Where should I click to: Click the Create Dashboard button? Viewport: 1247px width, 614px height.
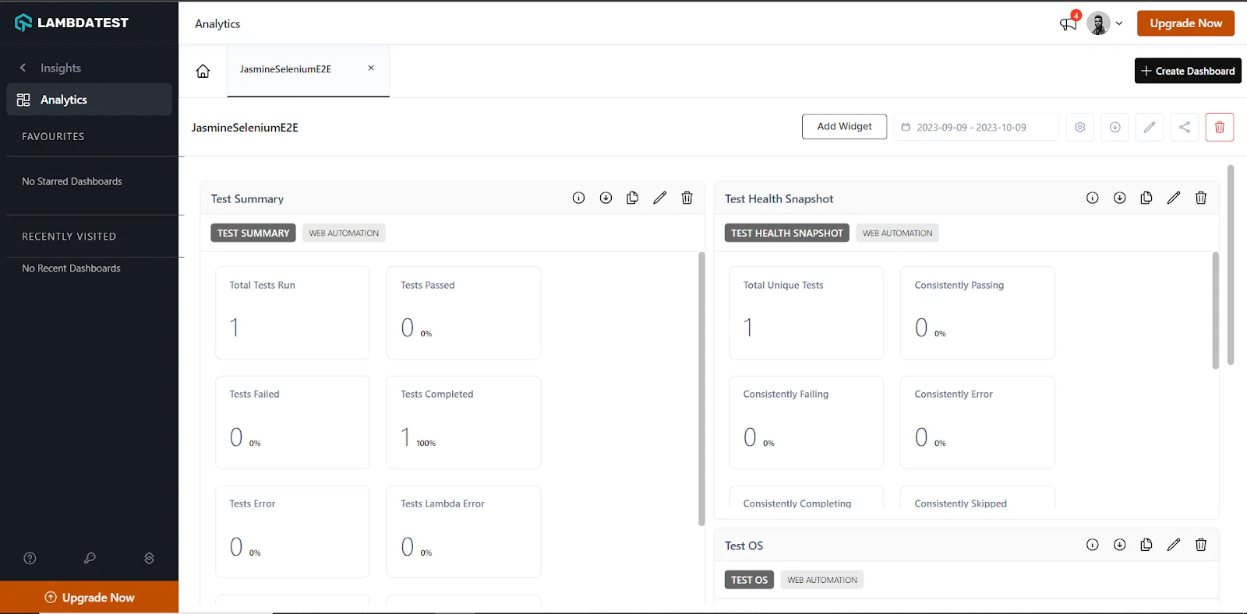[x=1188, y=71]
